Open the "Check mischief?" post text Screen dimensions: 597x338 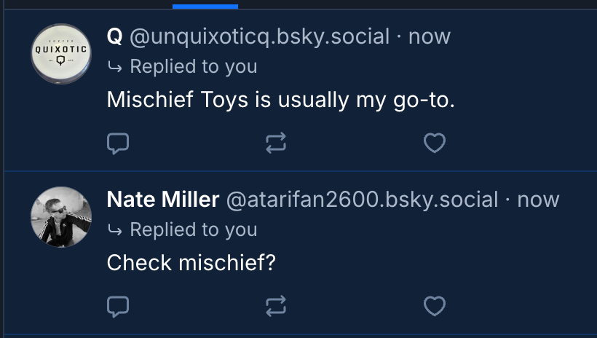(x=191, y=263)
